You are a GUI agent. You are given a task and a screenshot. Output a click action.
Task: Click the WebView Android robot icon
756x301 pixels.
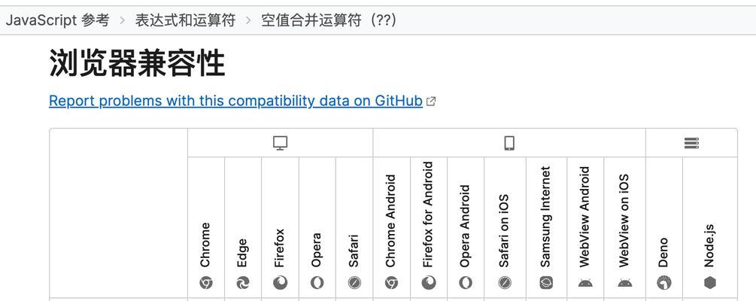[584, 283]
